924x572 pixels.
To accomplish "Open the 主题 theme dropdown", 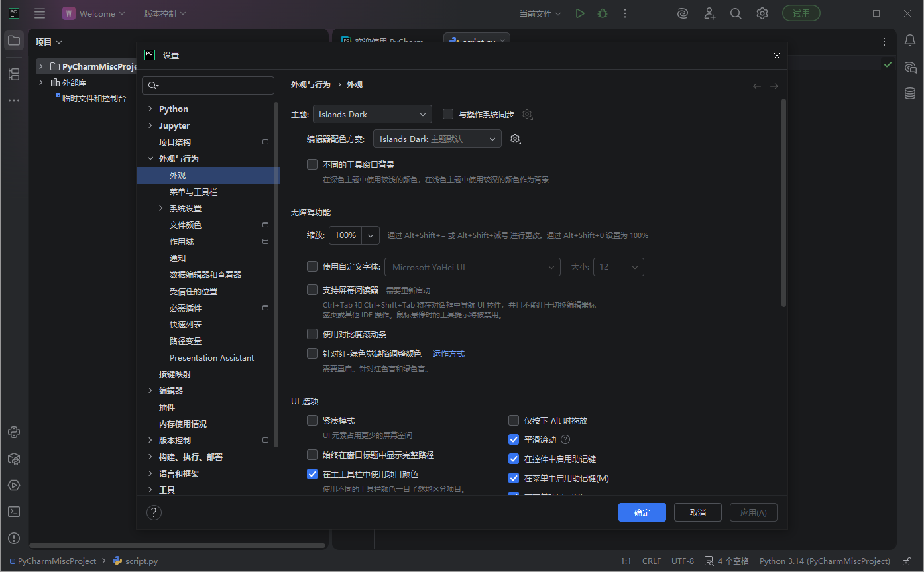I will pos(372,114).
